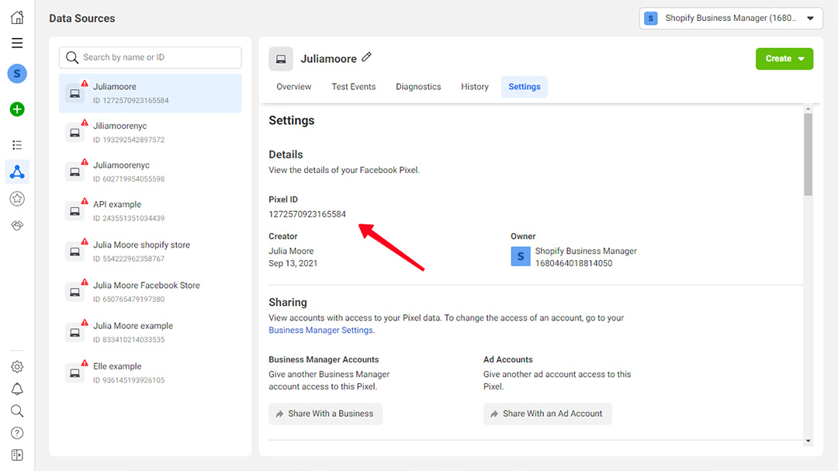Viewport: 838px width, 471px height.
Task: Open the settings gear in sidebar
Action: (x=17, y=367)
